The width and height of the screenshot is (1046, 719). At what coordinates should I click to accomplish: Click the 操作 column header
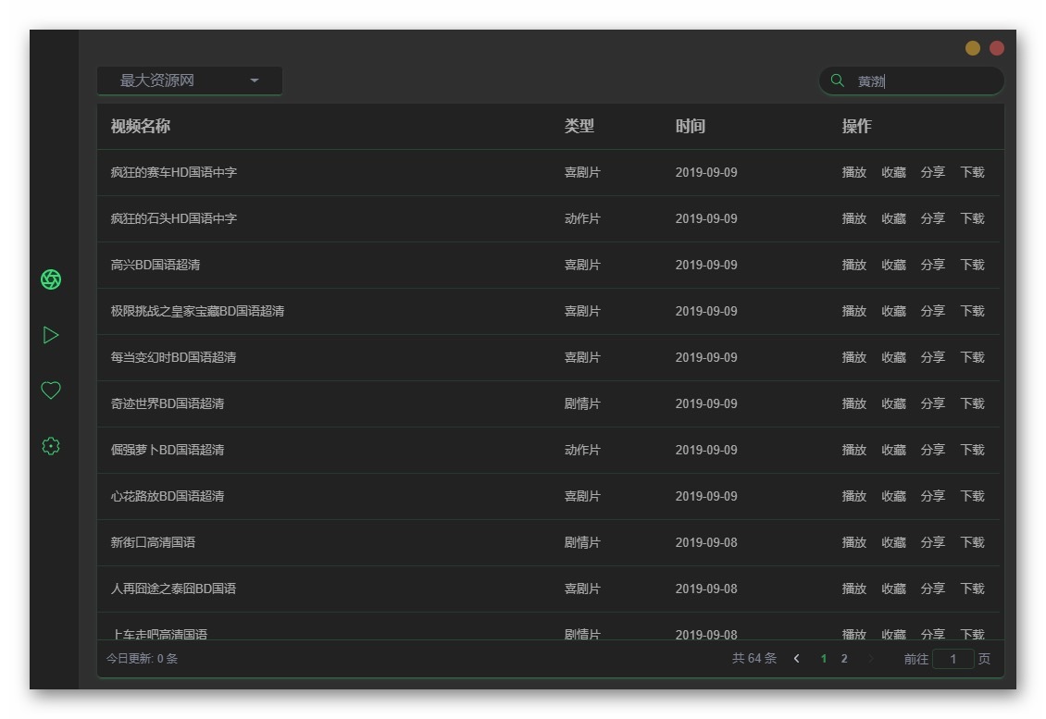[x=856, y=126]
